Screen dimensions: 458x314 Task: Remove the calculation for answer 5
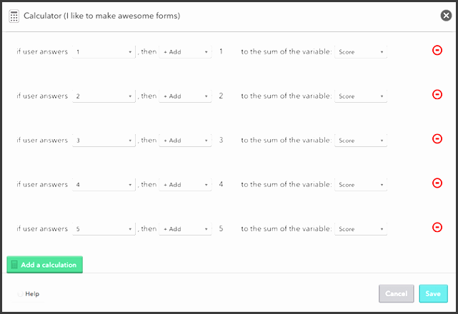pos(437,228)
